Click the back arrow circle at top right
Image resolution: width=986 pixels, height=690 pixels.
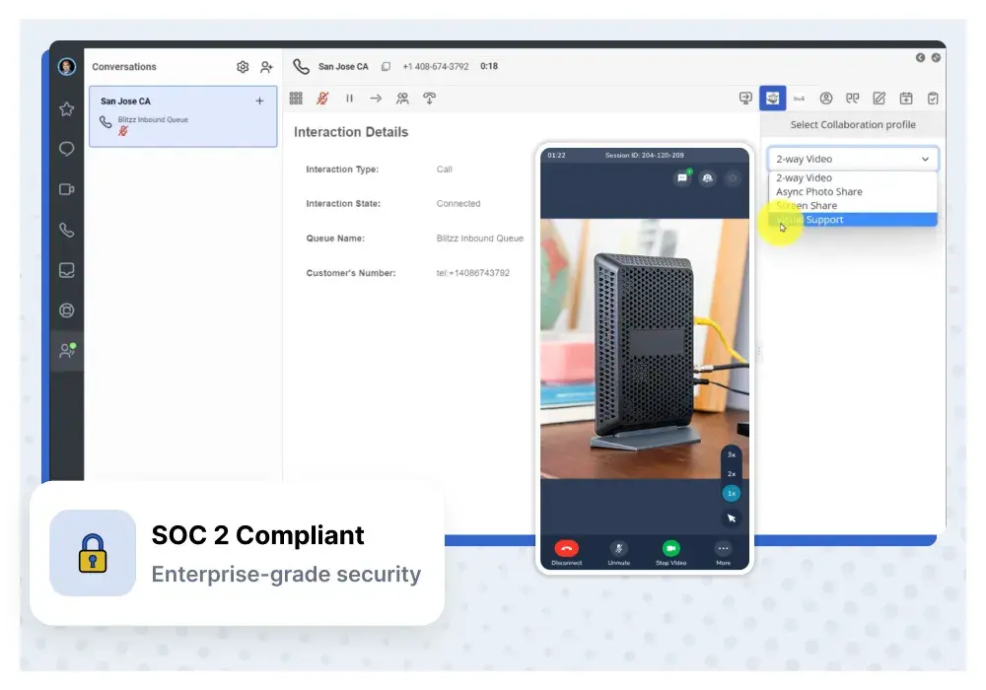(920, 58)
